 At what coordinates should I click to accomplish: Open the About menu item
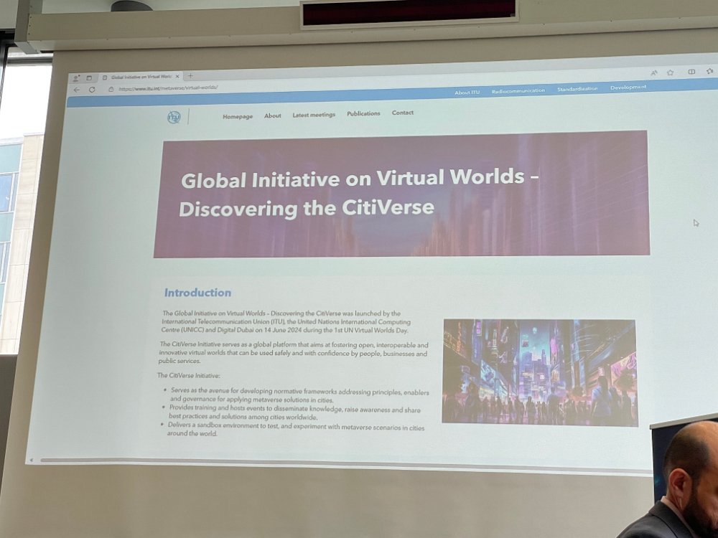point(273,115)
